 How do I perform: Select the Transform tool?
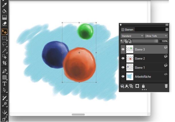click(5, 57)
